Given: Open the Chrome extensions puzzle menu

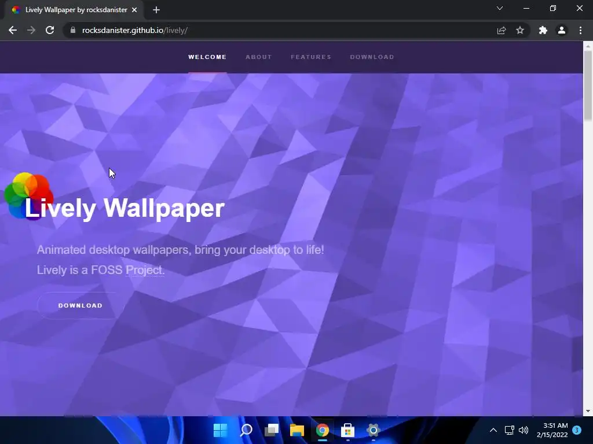Looking at the screenshot, I should (543, 30).
